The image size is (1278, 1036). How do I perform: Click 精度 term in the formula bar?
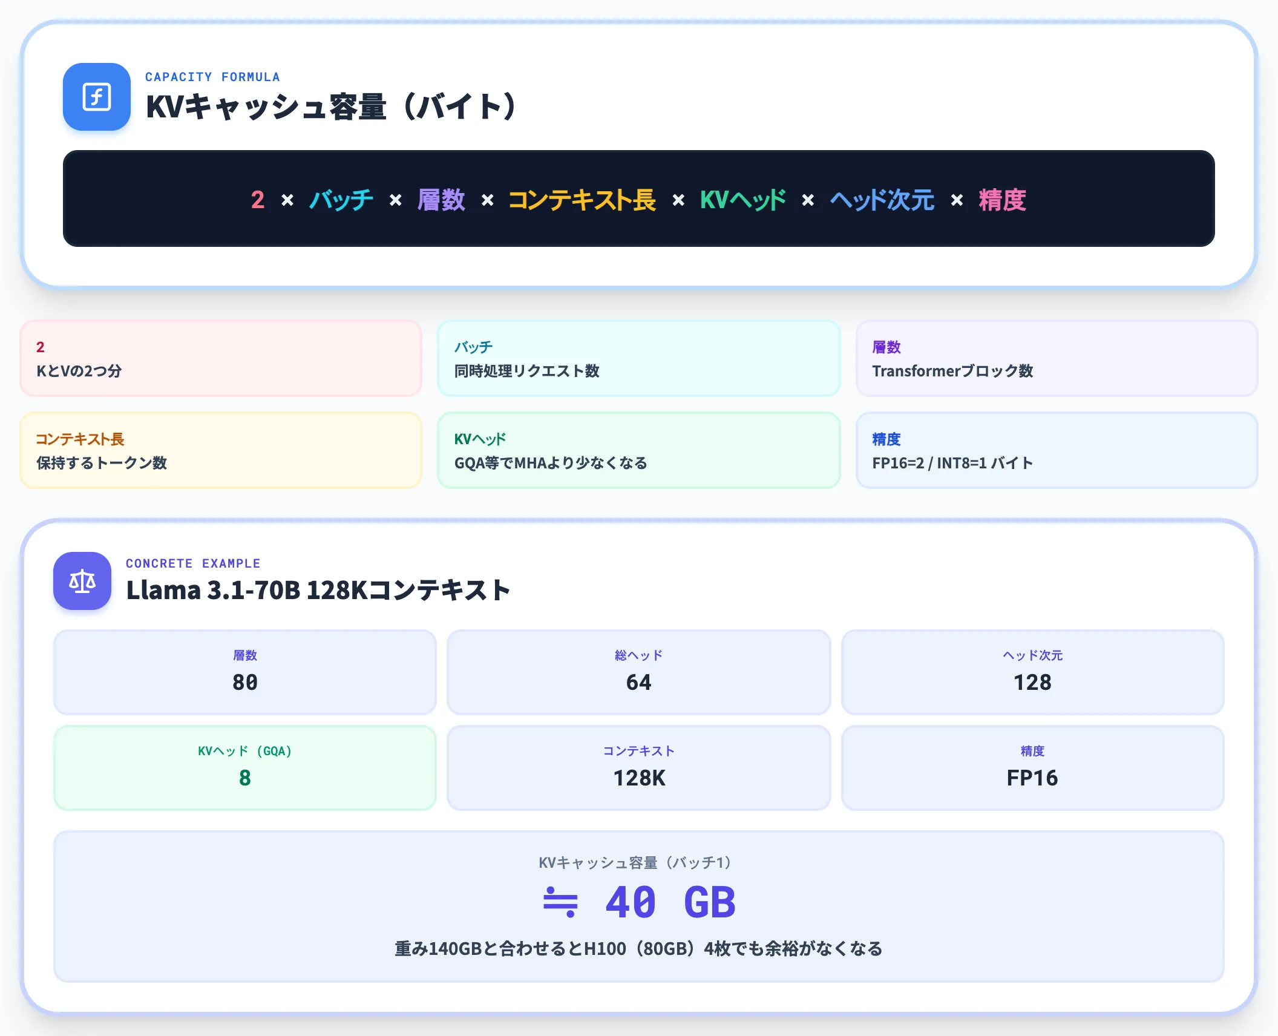(1003, 200)
